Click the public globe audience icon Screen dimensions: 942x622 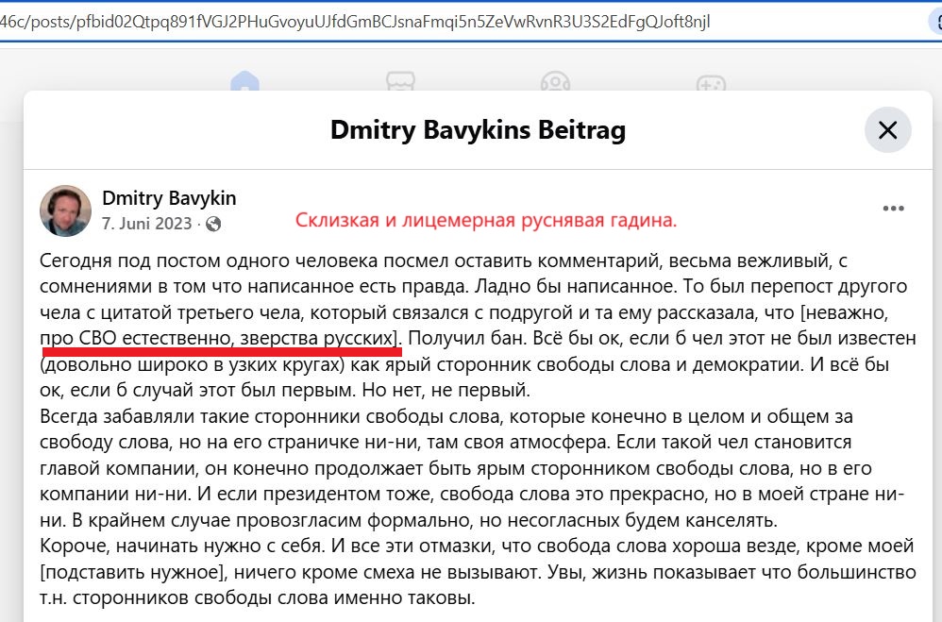click(x=213, y=224)
